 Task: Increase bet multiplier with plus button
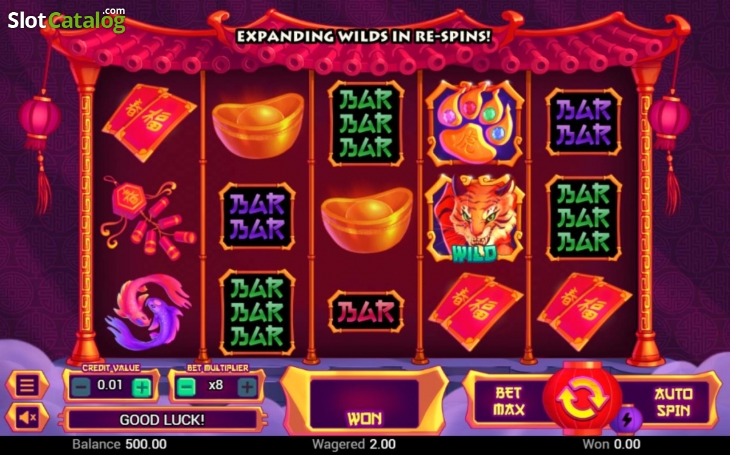coord(246,386)
